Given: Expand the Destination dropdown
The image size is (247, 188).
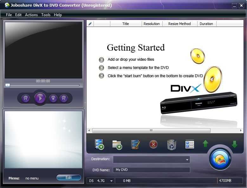Looking at the screenshot, I should (187, 160).
